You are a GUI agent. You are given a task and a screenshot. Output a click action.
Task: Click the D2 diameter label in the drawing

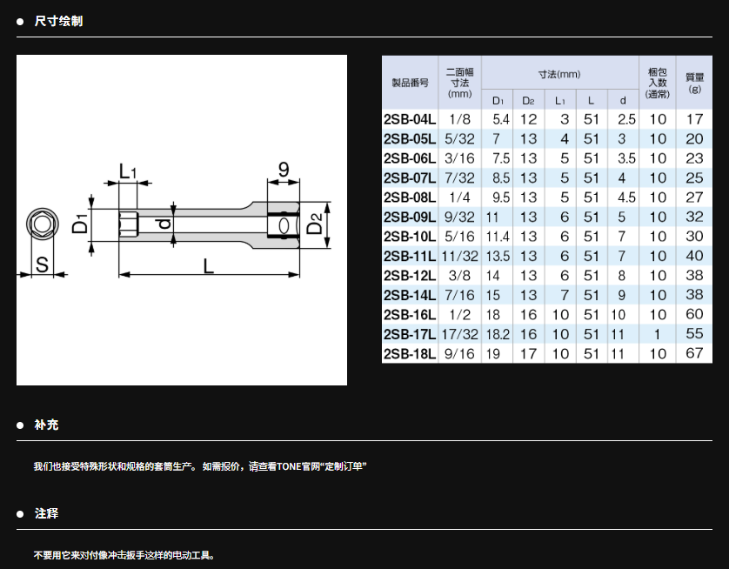(x=317, y=227)
